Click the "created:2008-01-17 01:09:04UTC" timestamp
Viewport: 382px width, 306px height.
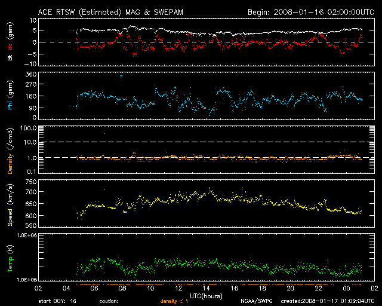click(328, 301)
